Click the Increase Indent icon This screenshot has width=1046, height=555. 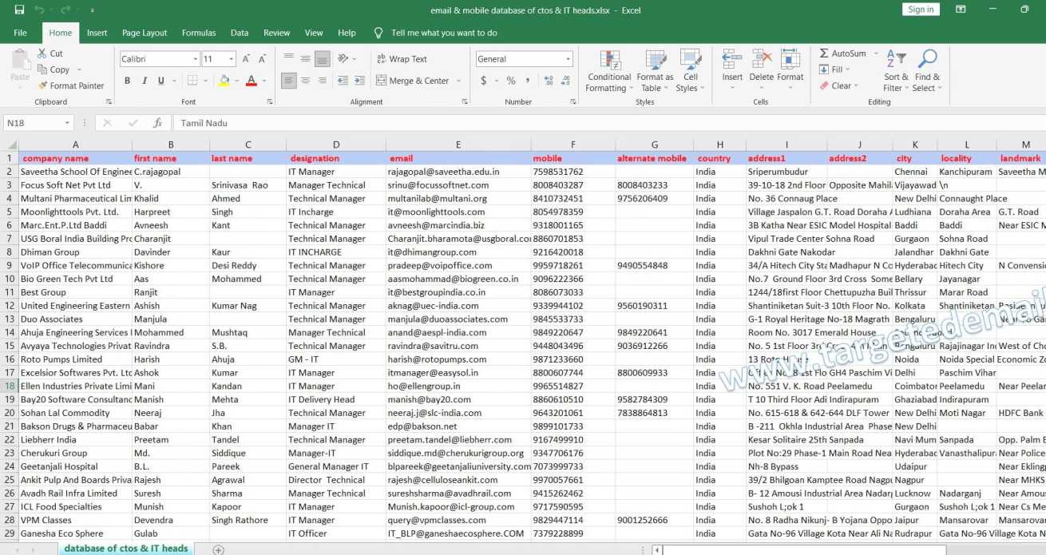359,81
